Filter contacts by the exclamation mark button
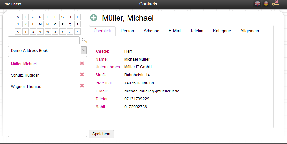The width and height of the screenshot is (287, 144). click(77, 32)
